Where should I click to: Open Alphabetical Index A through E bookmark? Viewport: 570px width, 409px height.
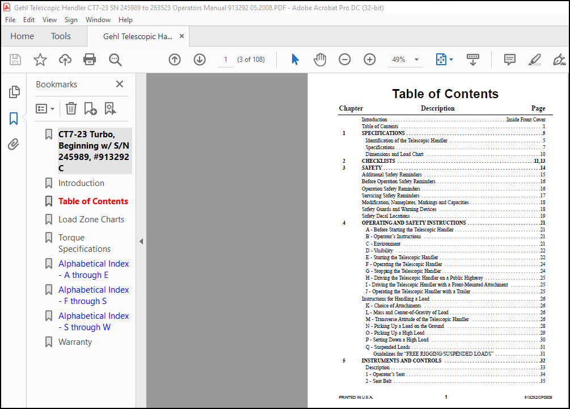[94, 269]
